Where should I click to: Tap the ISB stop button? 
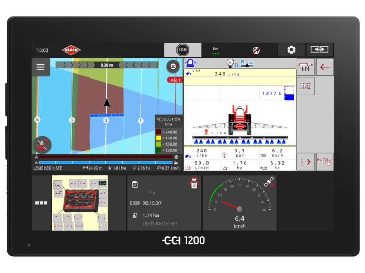[x=182, y=50]
